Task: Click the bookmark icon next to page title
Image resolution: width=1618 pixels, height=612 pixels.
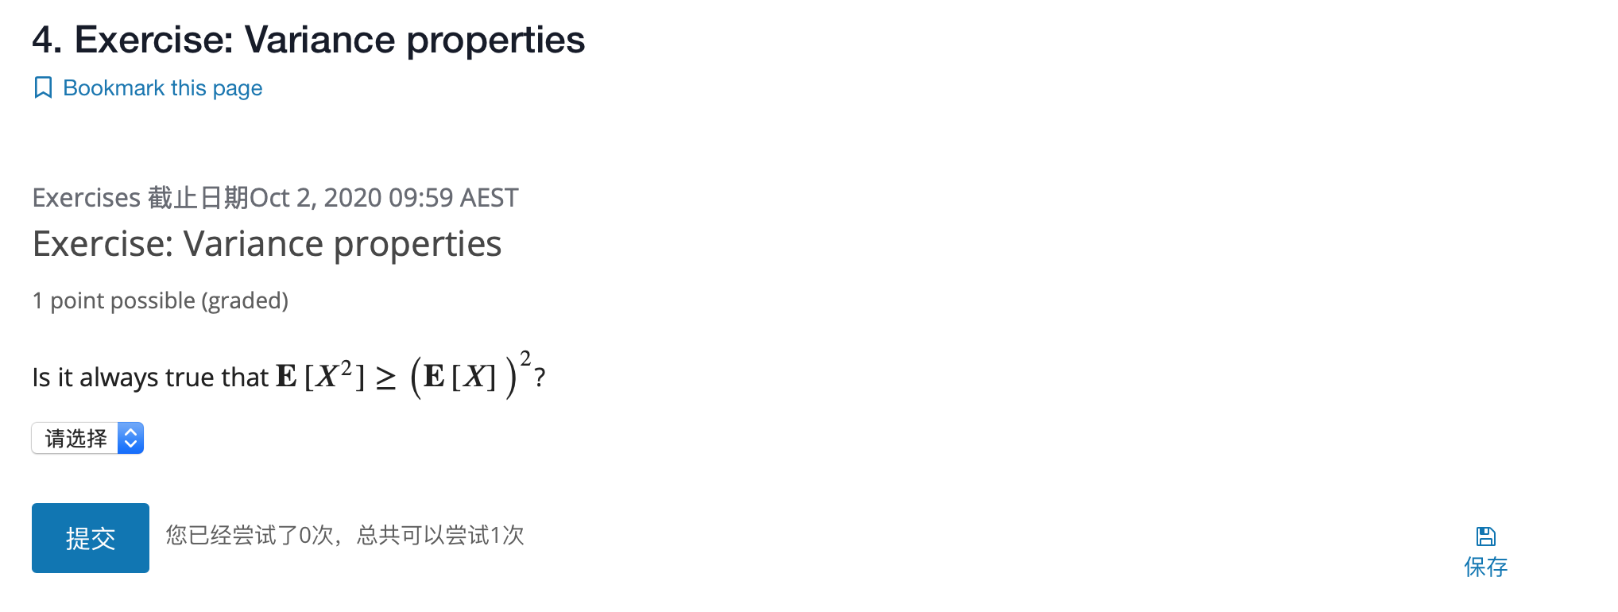Action: click(x=44, y=87)
